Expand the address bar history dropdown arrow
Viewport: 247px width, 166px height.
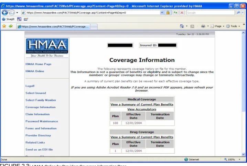(162, 13)
